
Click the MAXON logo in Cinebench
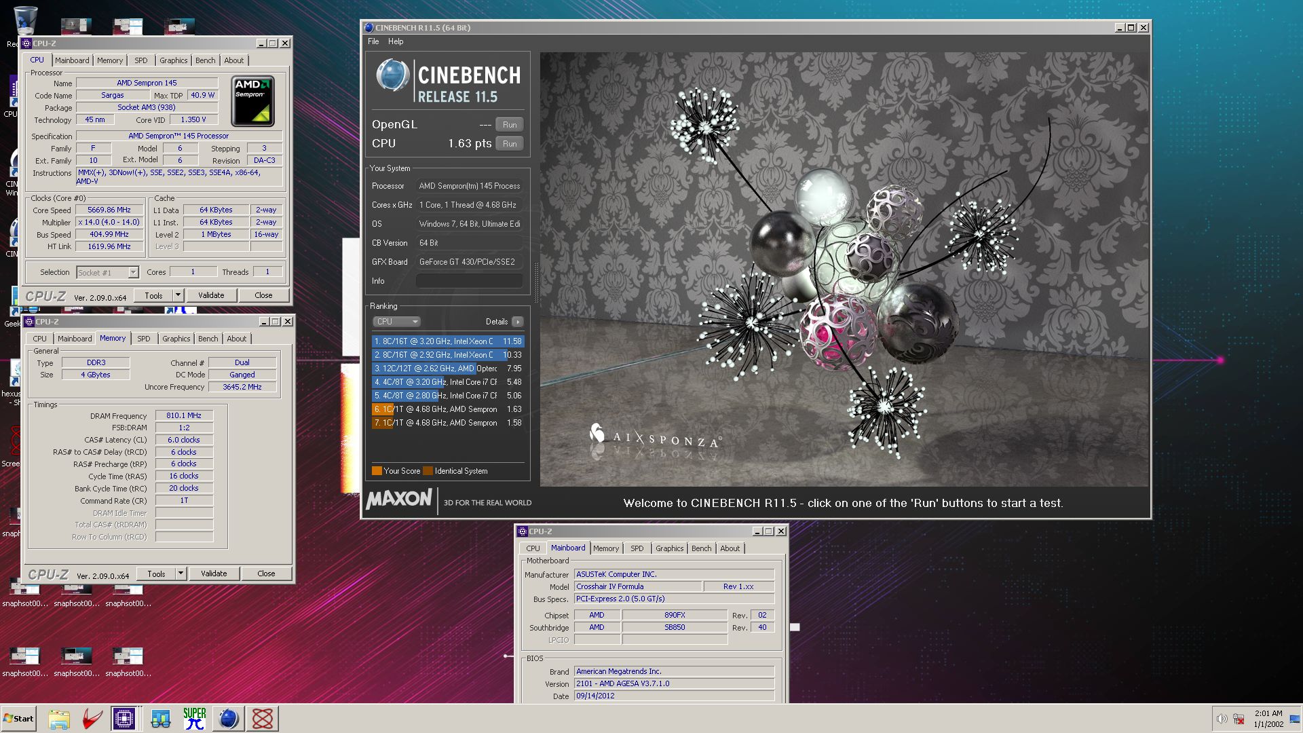point(399,500)
